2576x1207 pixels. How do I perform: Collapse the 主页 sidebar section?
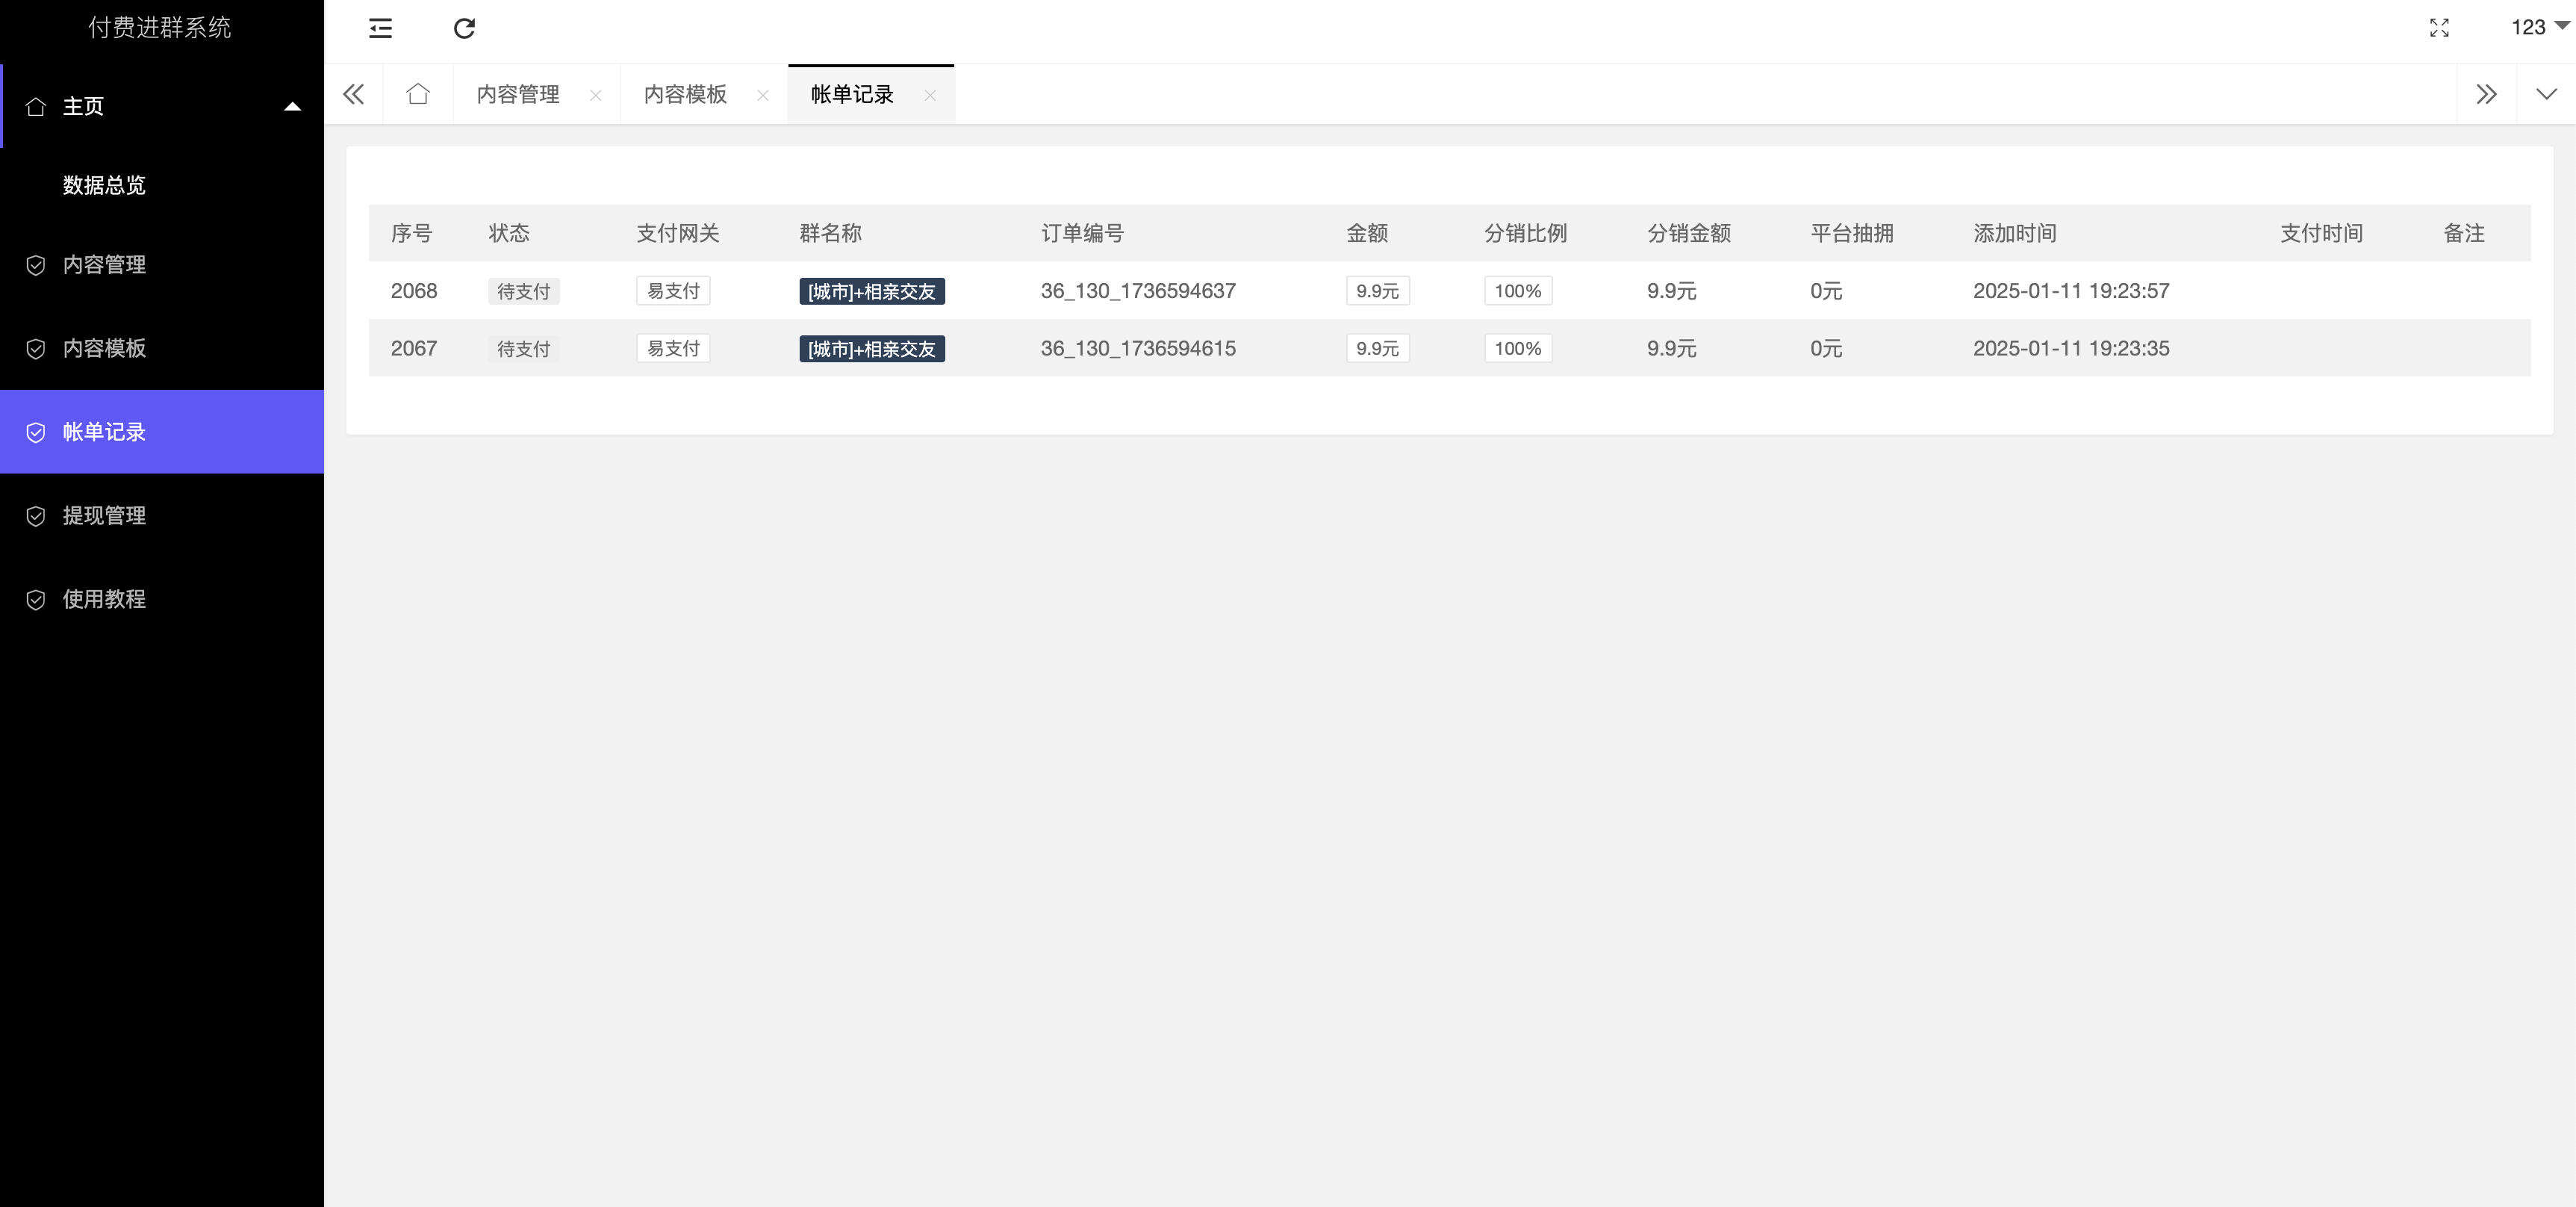[292, 106]
